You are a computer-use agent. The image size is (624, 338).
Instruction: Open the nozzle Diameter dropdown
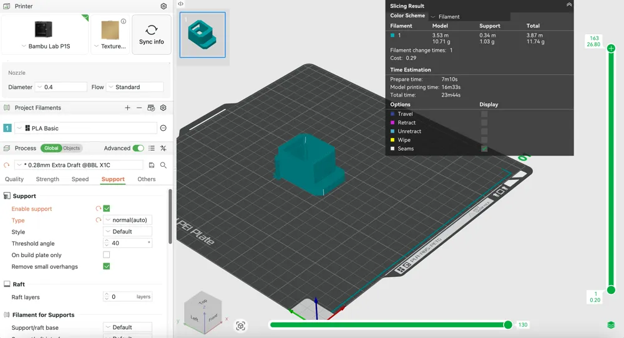62,87
